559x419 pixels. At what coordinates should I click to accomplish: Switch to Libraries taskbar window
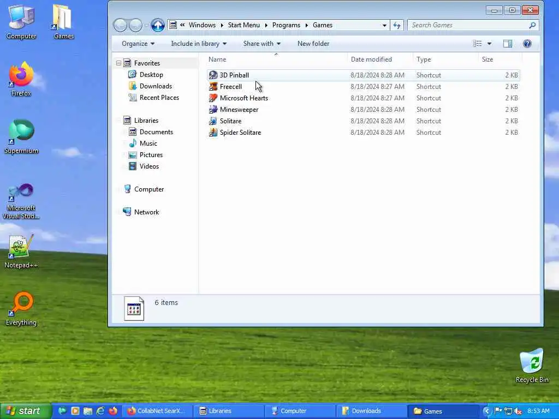(x=229, y=411)
